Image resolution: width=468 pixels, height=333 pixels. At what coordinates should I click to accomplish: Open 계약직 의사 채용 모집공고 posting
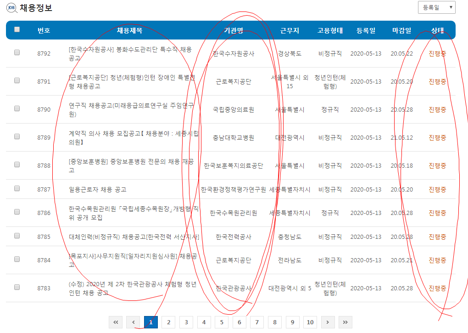134,138
